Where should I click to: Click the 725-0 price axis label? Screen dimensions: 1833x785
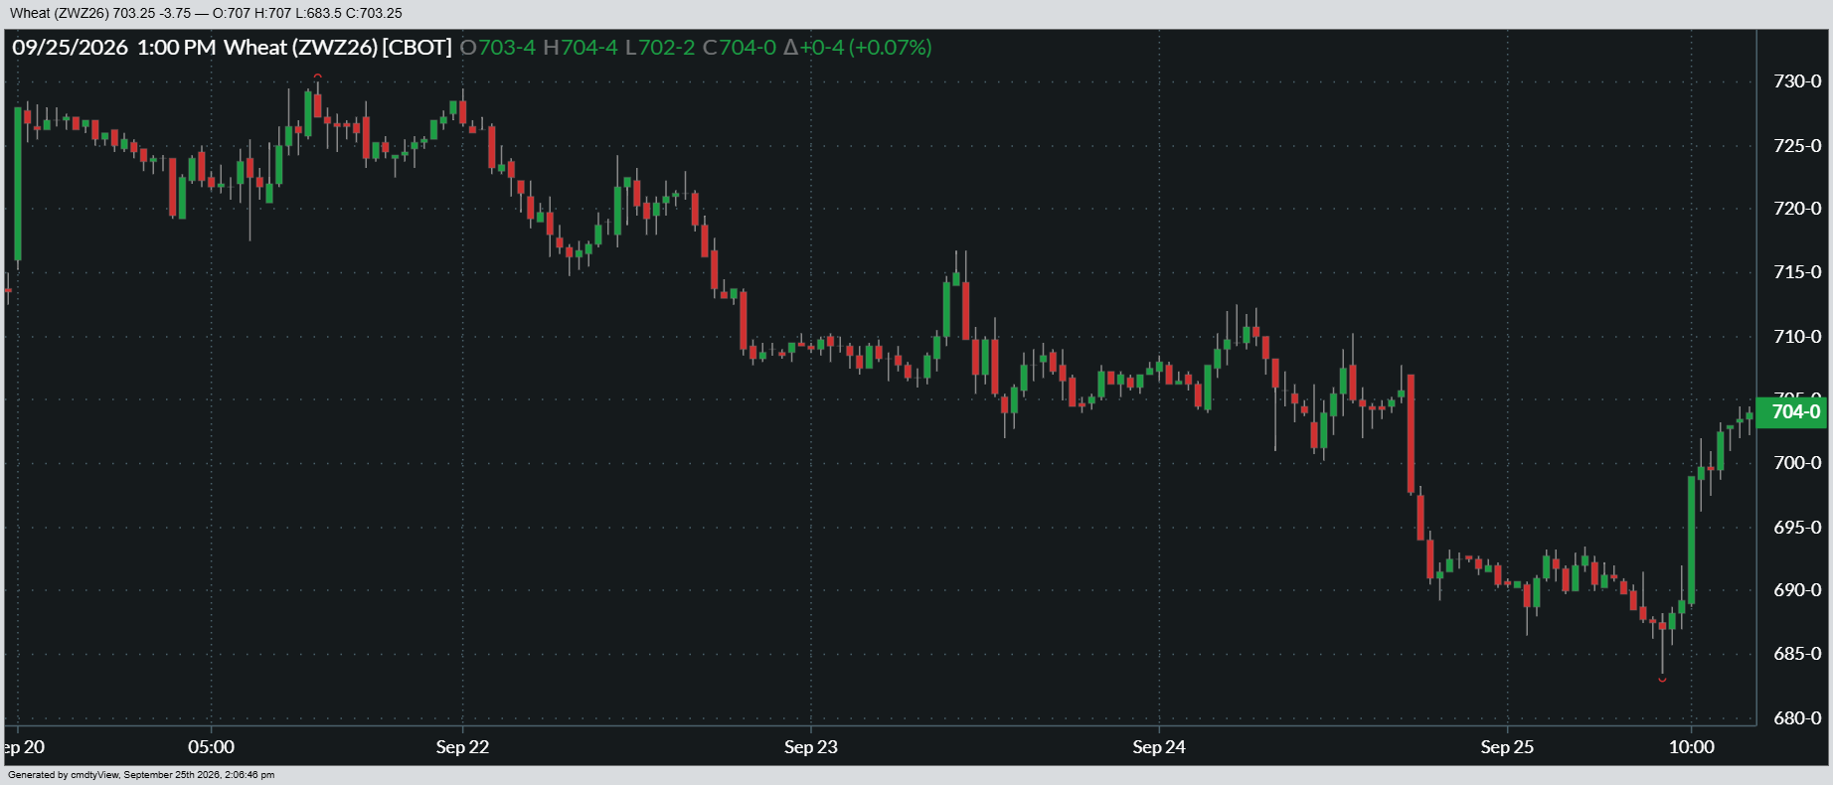click(x=1797, y=146)
